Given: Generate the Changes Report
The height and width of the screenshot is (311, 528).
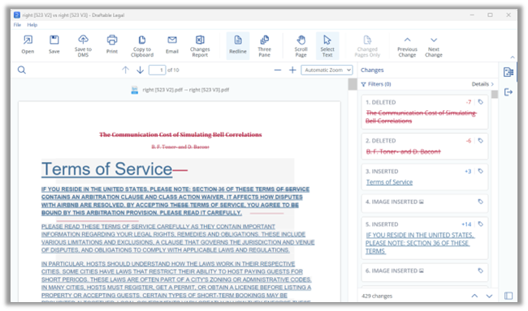Looking at the screenshot, I should coord(200,45).
